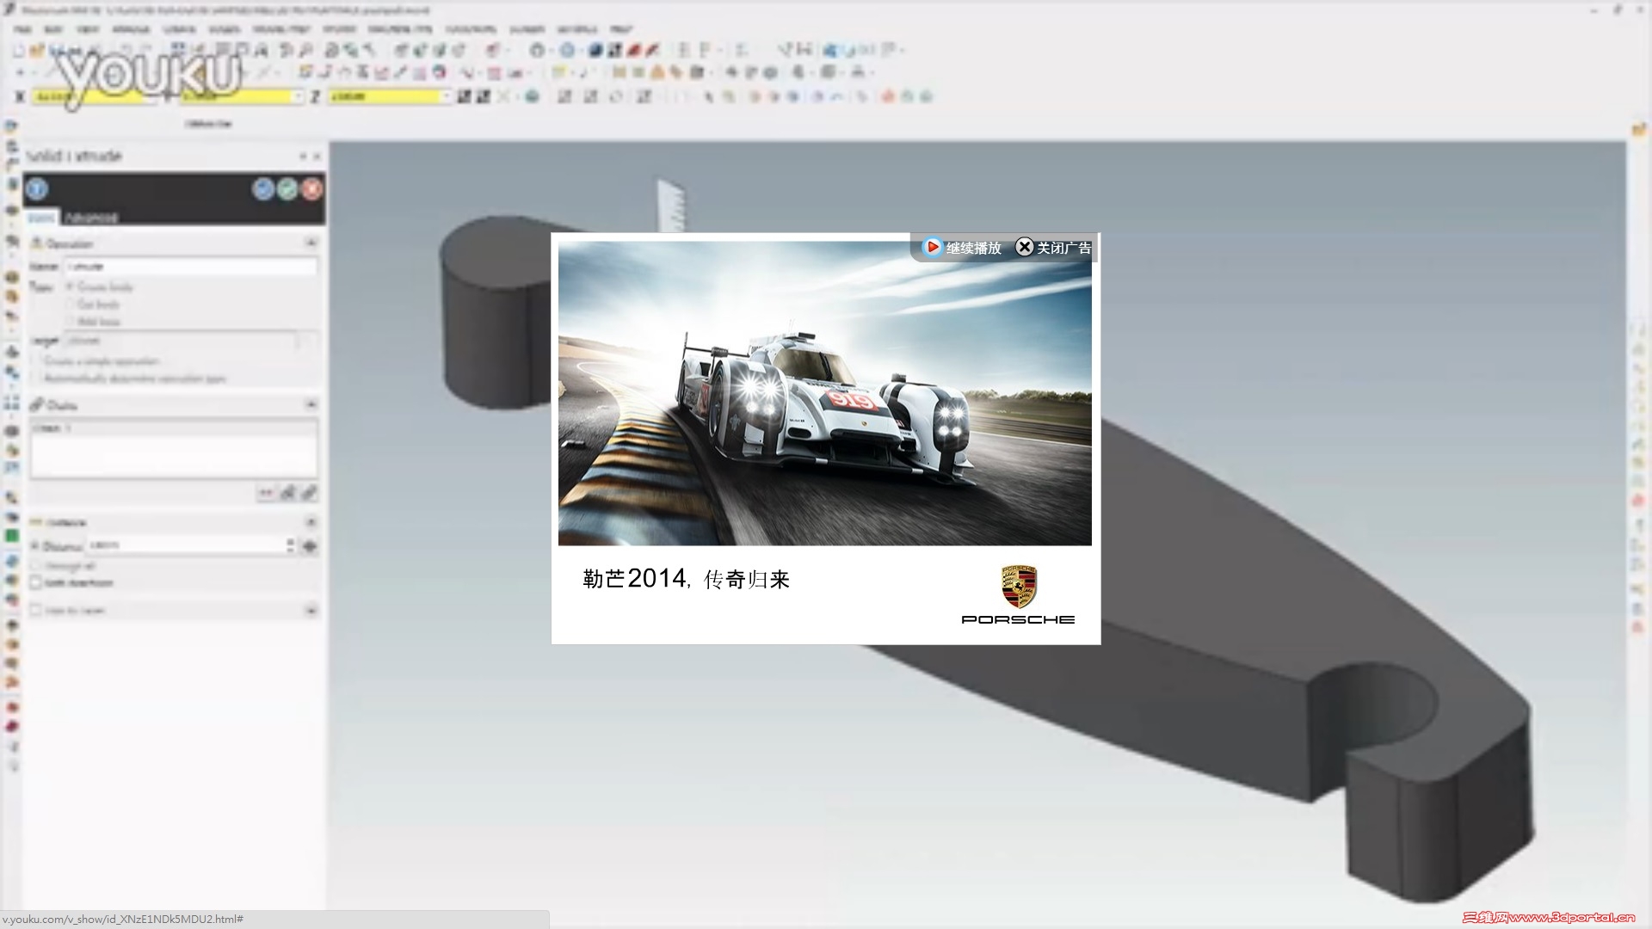Click 继续播放 to resume playback

point(962,248)
